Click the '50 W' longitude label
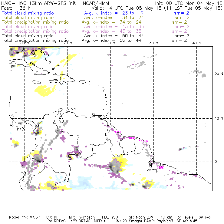Viewport: 224px width, 224px height. 154,43
